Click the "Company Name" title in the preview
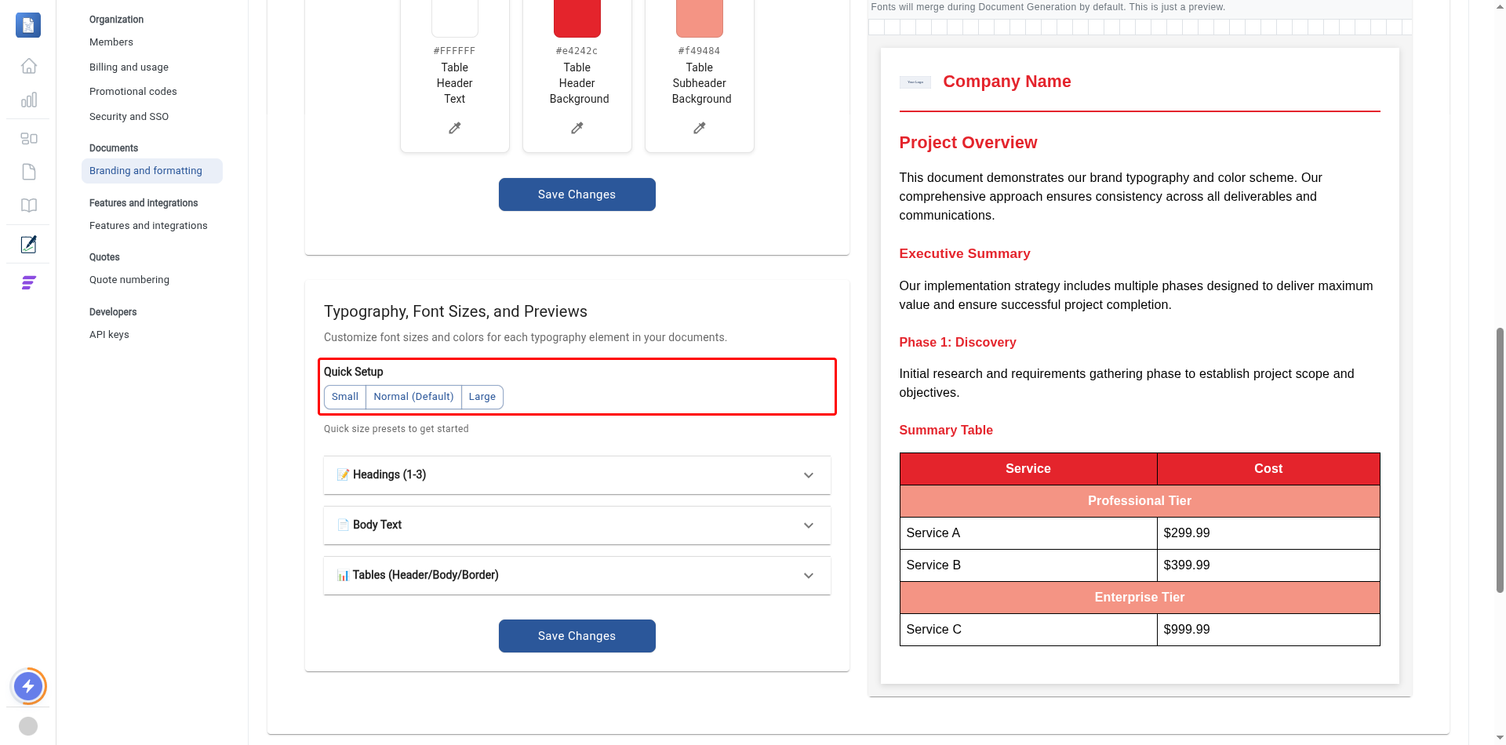The height and width of the screenshot is (745, 1506). [x=1007, y=82]
